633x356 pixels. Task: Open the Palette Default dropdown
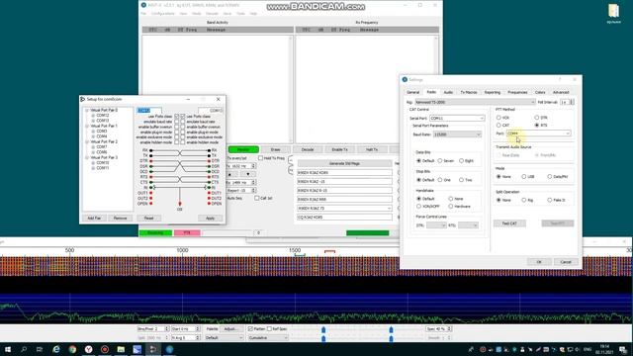tap(225, 338)
